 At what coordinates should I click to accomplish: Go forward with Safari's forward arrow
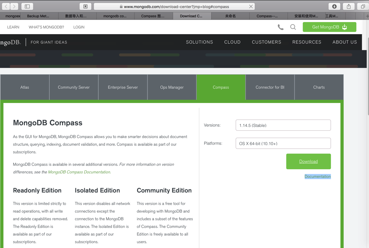pyautogui.click(x=14, y=6)
